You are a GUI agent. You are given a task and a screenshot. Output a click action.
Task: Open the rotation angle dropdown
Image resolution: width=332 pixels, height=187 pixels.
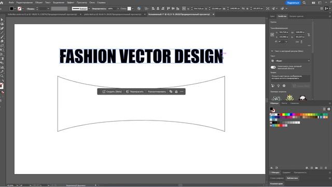[286, 42]
